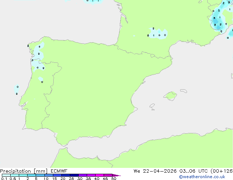Click the "(00+126" forecast offset text
The width and height of the screenshot is (233, 180).
coord(222,171)
